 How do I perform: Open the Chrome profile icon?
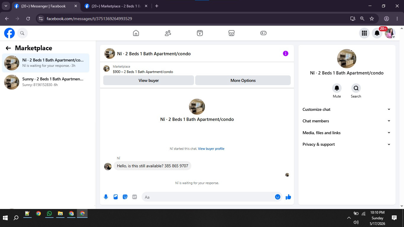387,19
